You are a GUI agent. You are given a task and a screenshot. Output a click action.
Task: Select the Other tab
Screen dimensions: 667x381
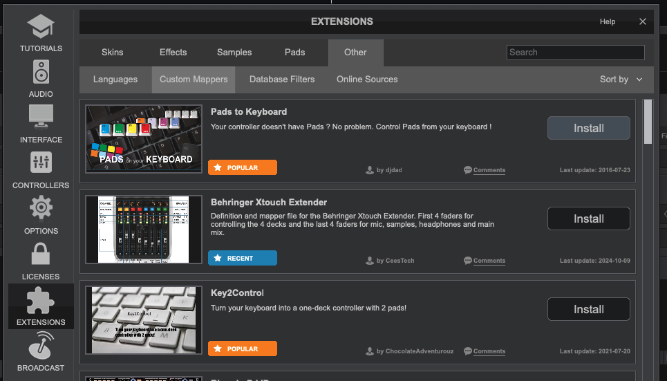356,53
